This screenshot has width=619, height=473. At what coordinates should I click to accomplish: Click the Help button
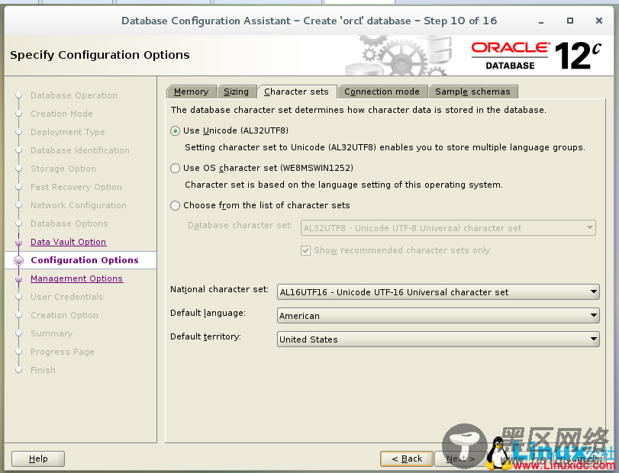point(38,459)
